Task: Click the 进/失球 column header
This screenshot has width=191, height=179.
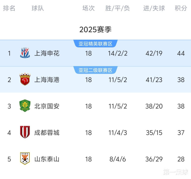Action: (154, 8)
